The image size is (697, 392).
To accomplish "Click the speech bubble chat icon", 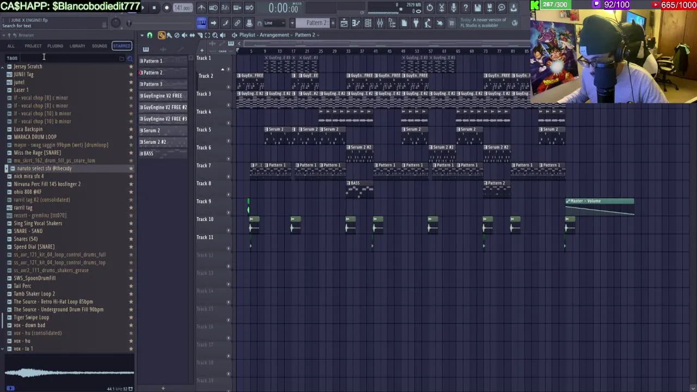I will [x=502, y=8].
